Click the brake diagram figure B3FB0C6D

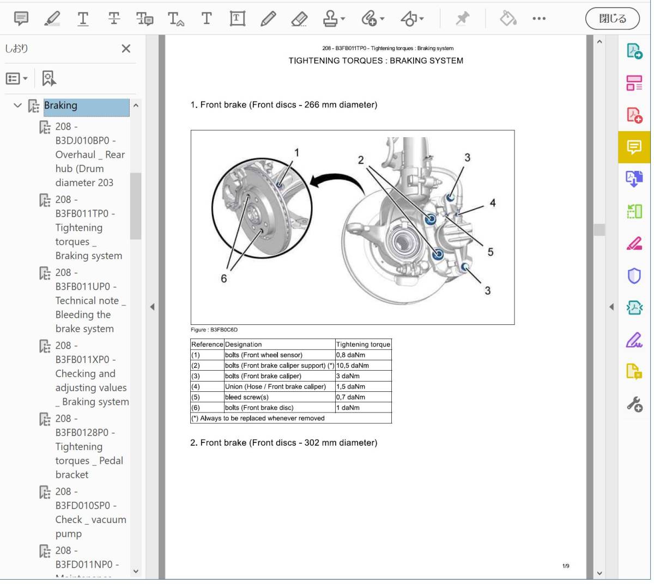tap(353, 228)
